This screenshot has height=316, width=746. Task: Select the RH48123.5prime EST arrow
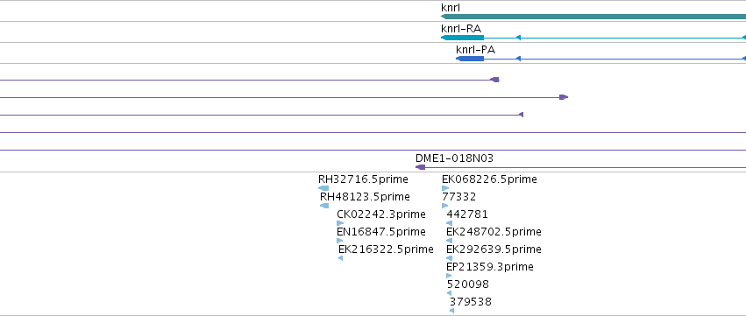(x=324, y=206)
